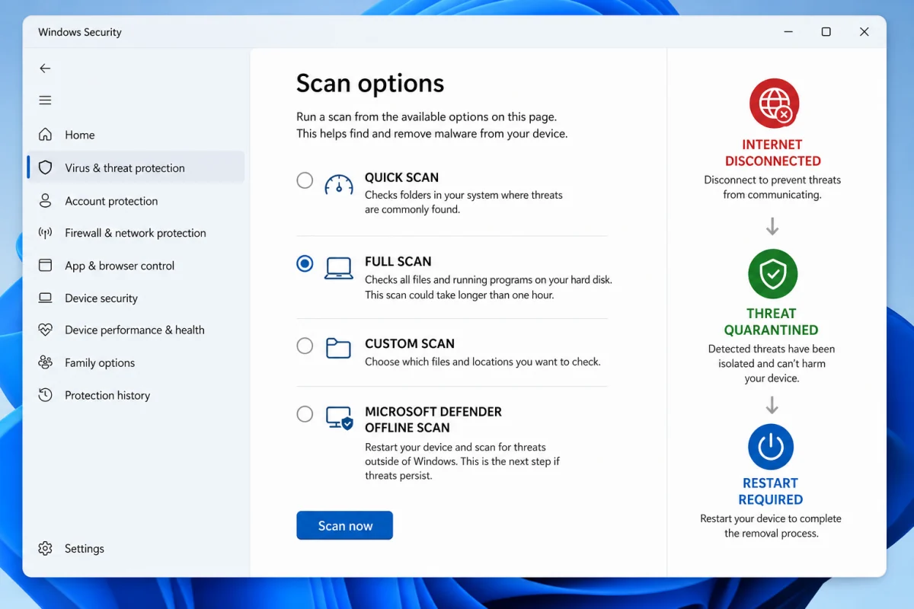914x609 pixels.
Task: Click the green Threat Quarantined shield icon
Action: [x=772, y=274]
